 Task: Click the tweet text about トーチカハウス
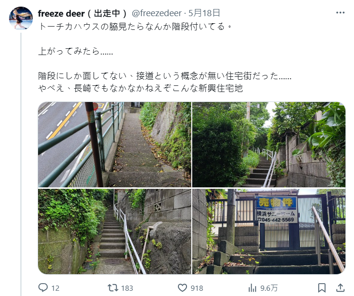[x=165, y=57]
